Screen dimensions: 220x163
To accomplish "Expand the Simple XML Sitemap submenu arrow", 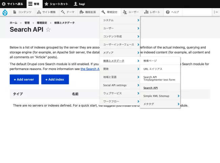I will tap(178, 96).
